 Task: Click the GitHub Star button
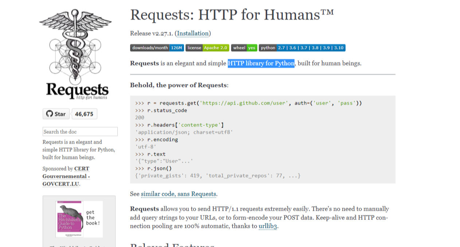point(56,114)
